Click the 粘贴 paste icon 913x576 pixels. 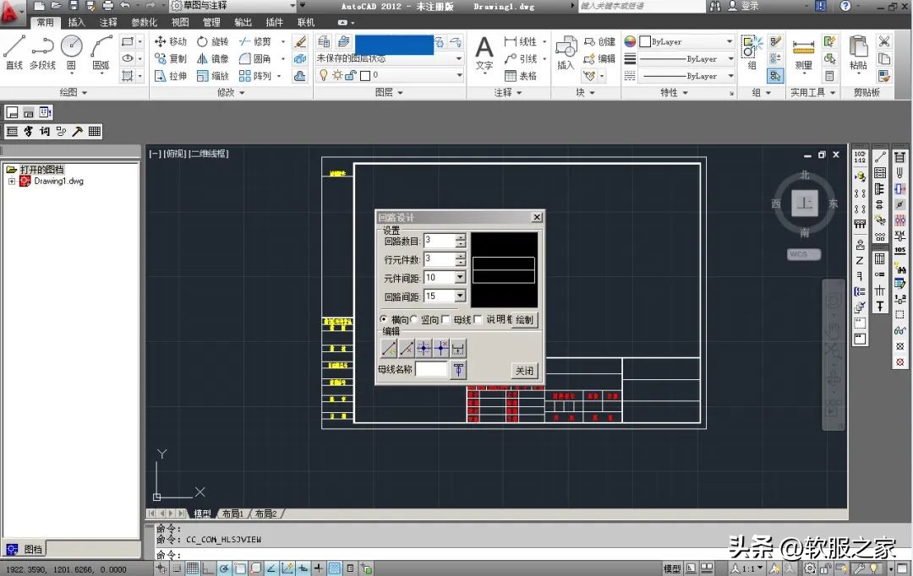(x=858, y=51)
